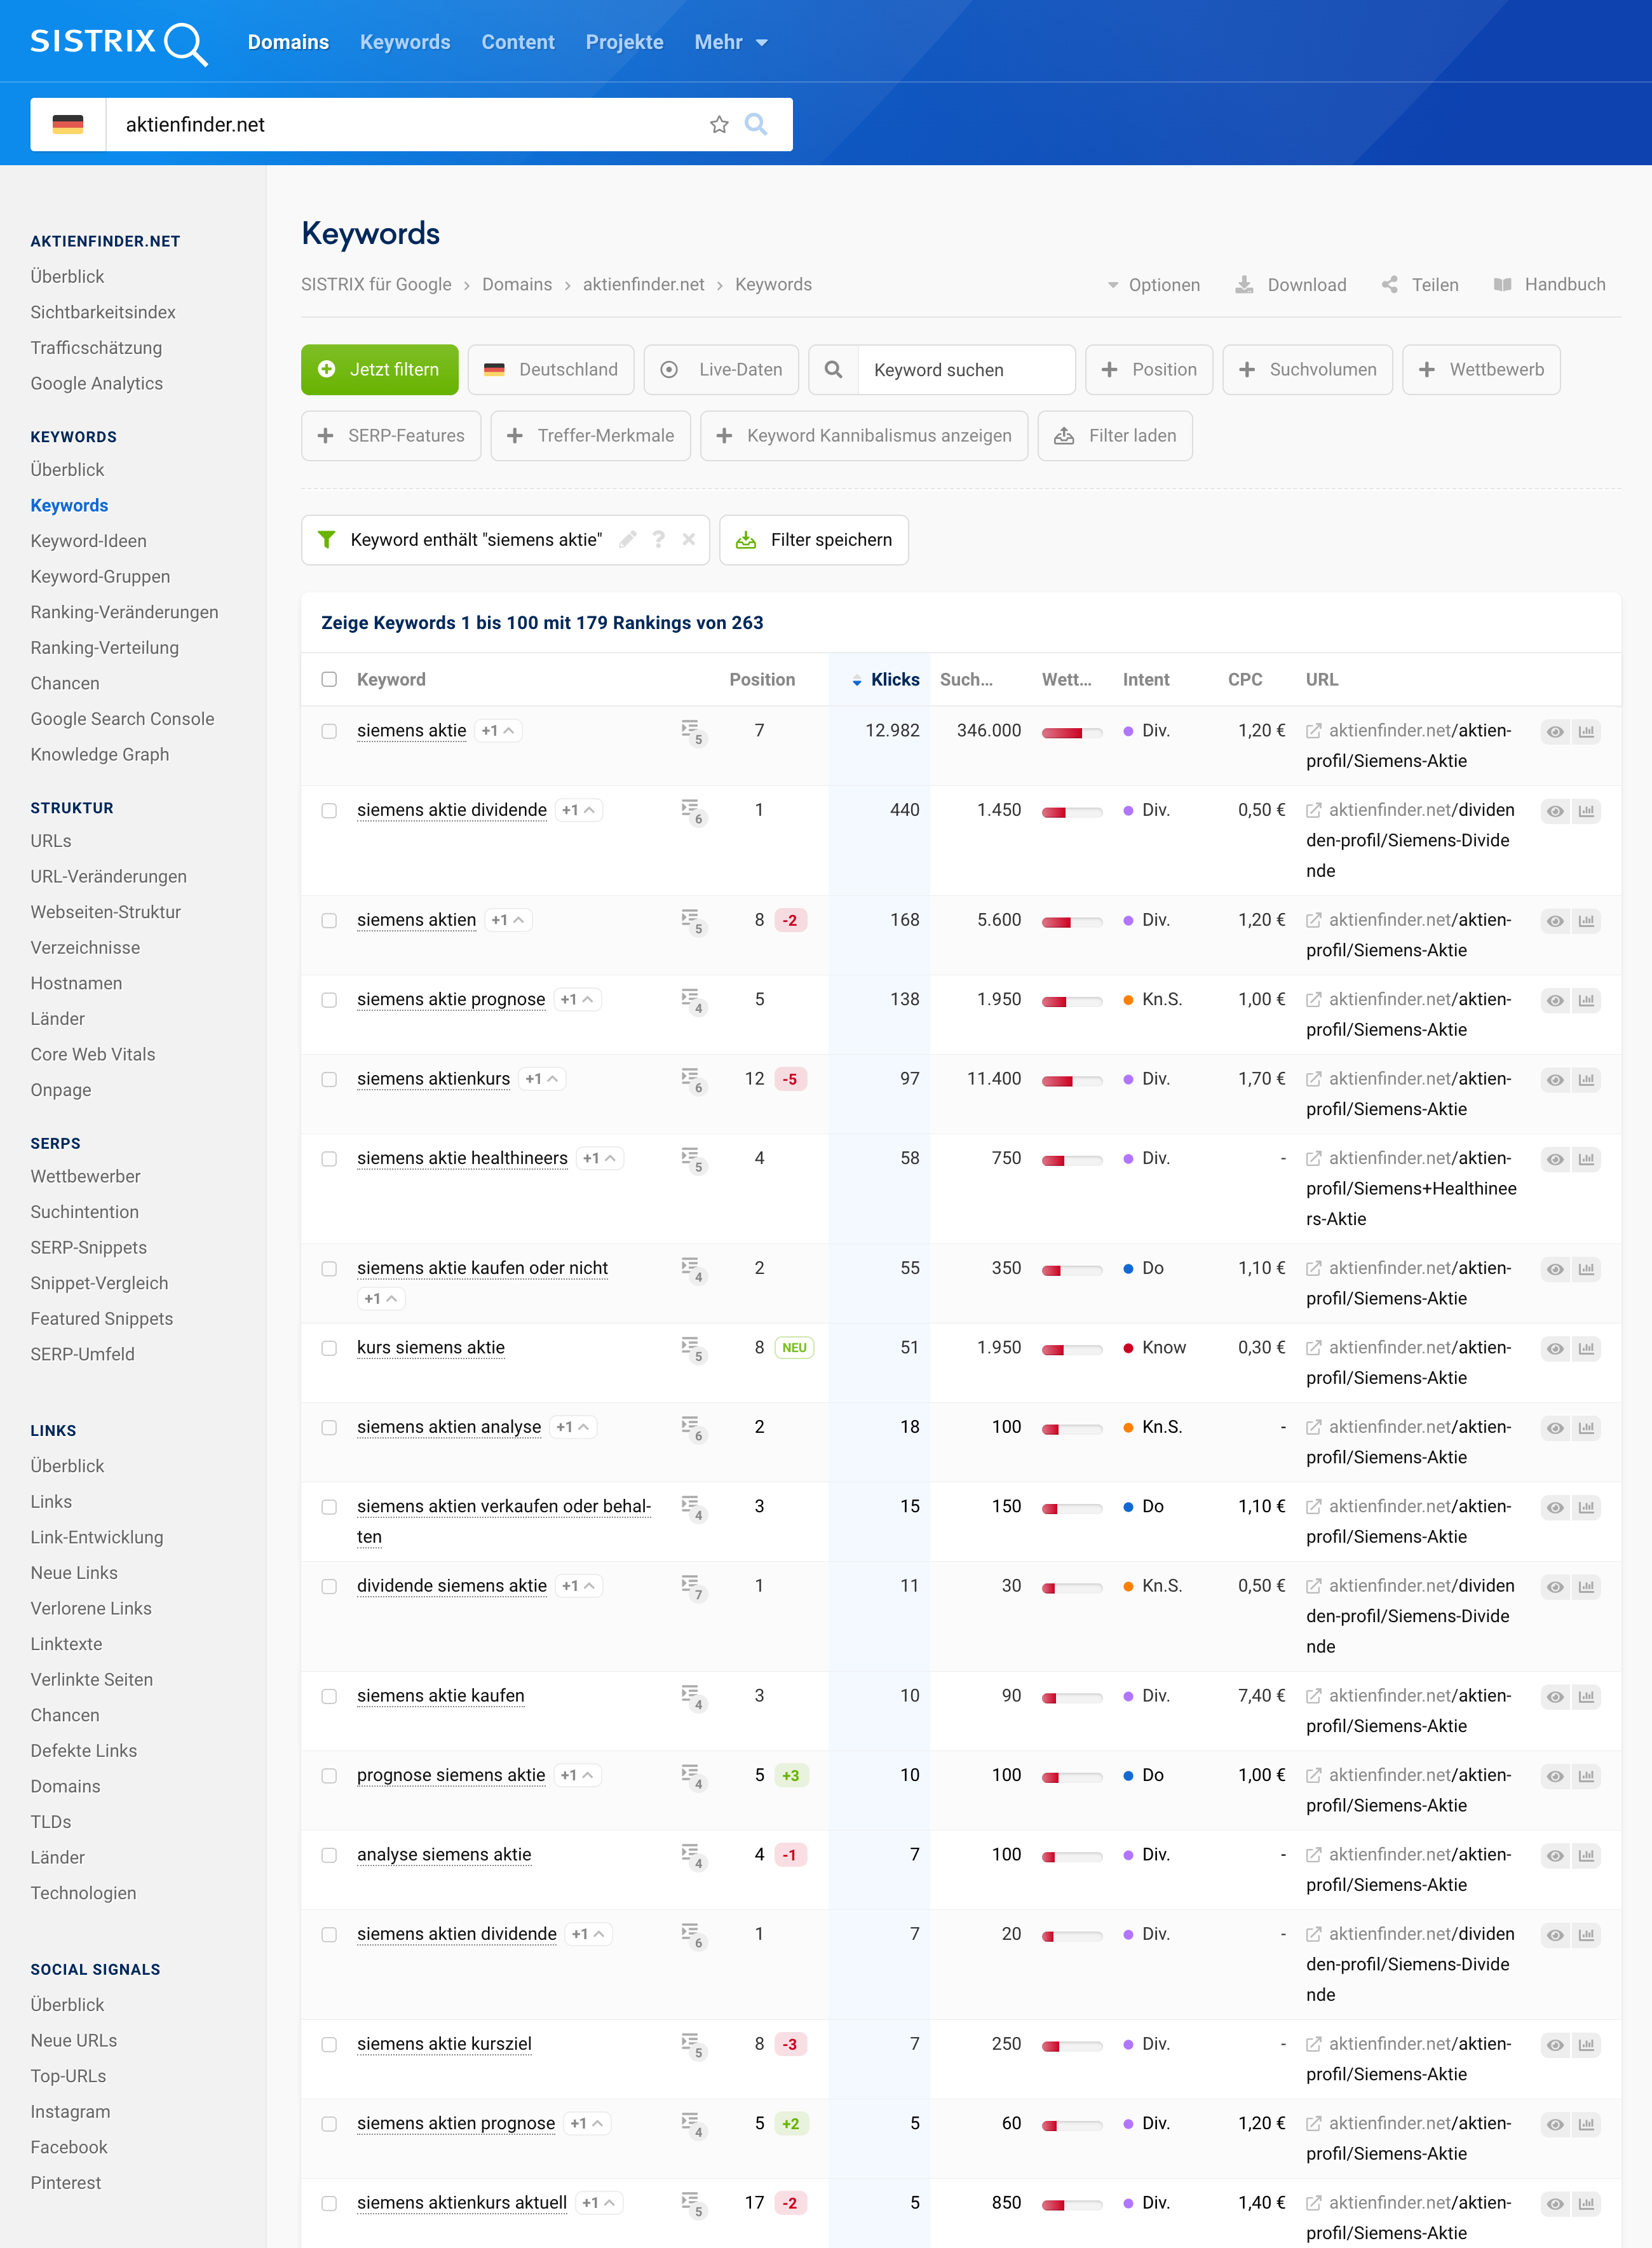The width and height of the screenshot is (1652, 2248).
Task: Open the German flag country selector
Action: (x=68, y=124)
